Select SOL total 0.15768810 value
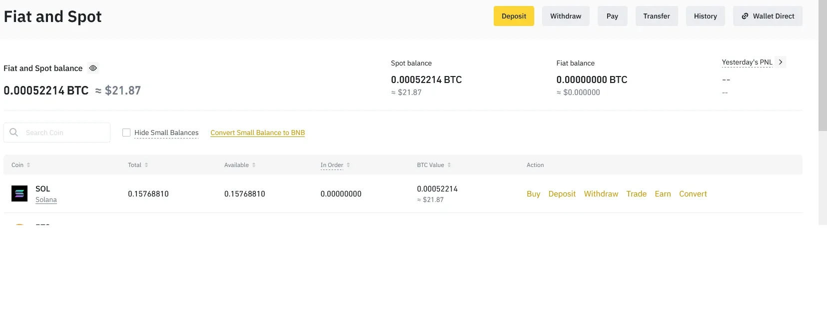Viewport: 827px width, 324px height. coord(148,193)
